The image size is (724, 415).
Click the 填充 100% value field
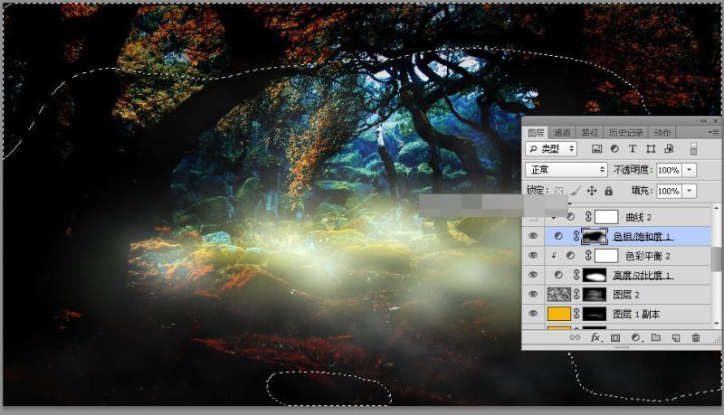pyautogui.click(x=669, y=191)
